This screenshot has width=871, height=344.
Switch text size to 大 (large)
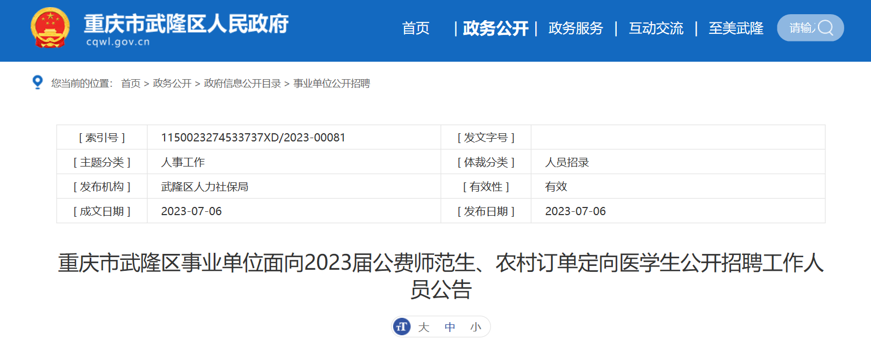[424, 327]
